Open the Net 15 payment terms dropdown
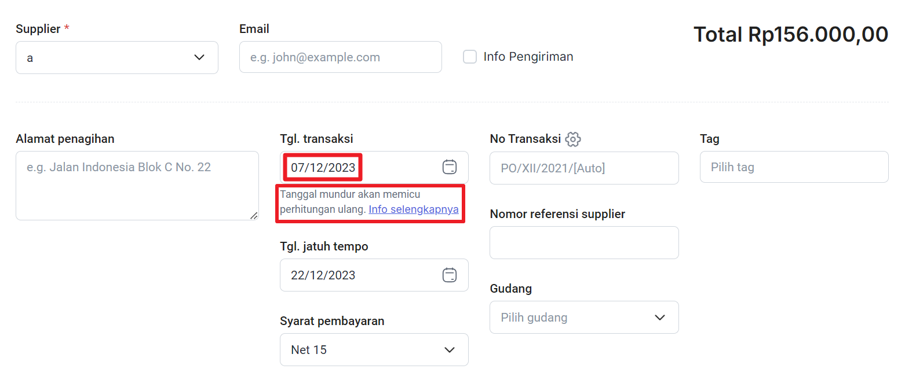 374,349
